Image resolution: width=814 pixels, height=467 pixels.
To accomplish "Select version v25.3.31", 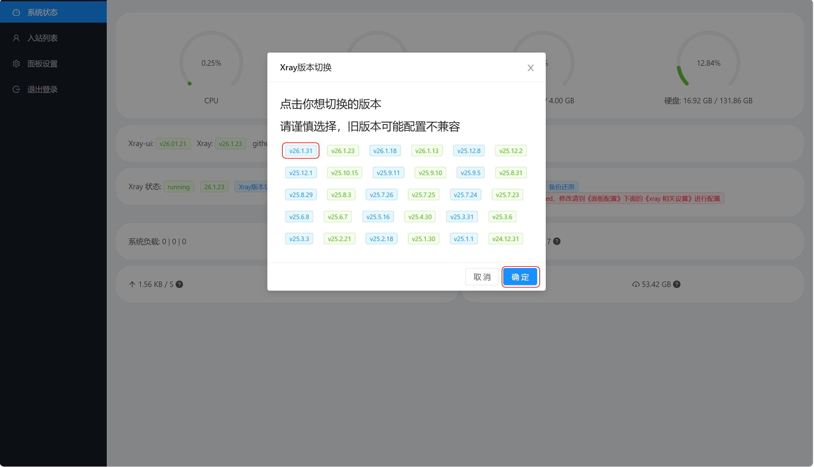I will coord(462,217).
